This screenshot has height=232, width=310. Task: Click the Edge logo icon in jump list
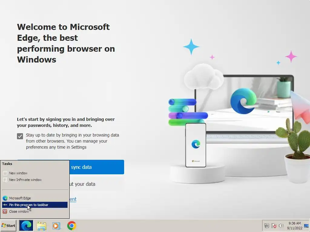coord(5,198)
